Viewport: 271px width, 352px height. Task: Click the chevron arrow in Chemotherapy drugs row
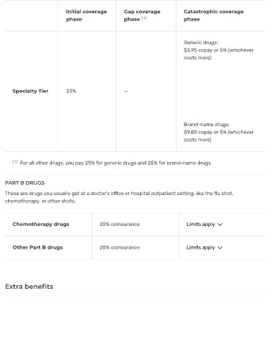(220, 224)
